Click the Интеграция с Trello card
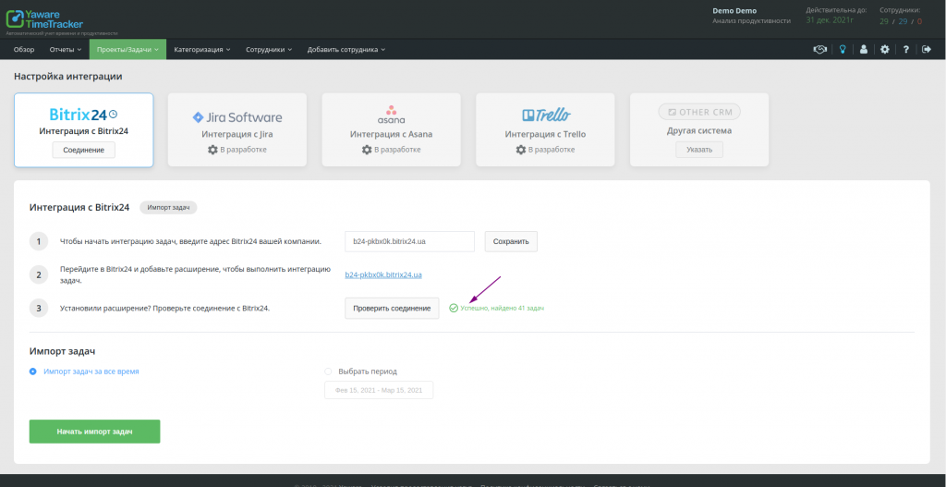 pyautogui.click(x=545, y=129)
